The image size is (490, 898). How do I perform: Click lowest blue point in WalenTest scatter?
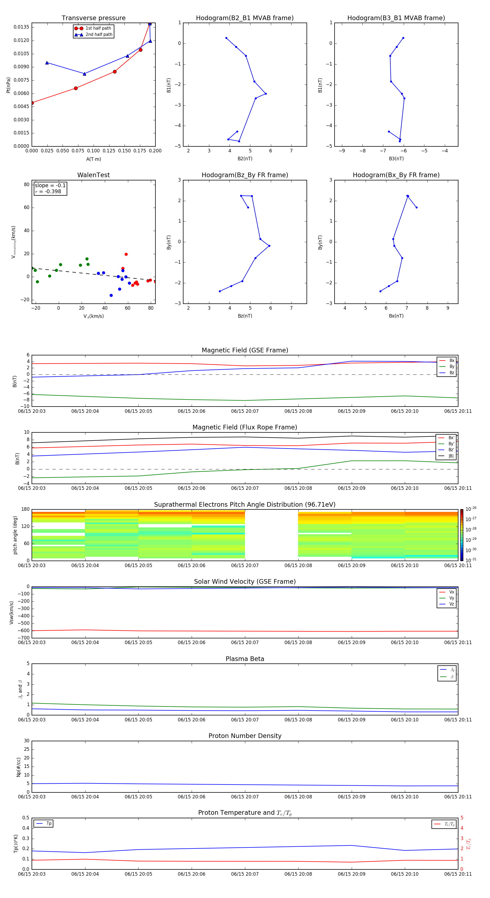(111, 296)
